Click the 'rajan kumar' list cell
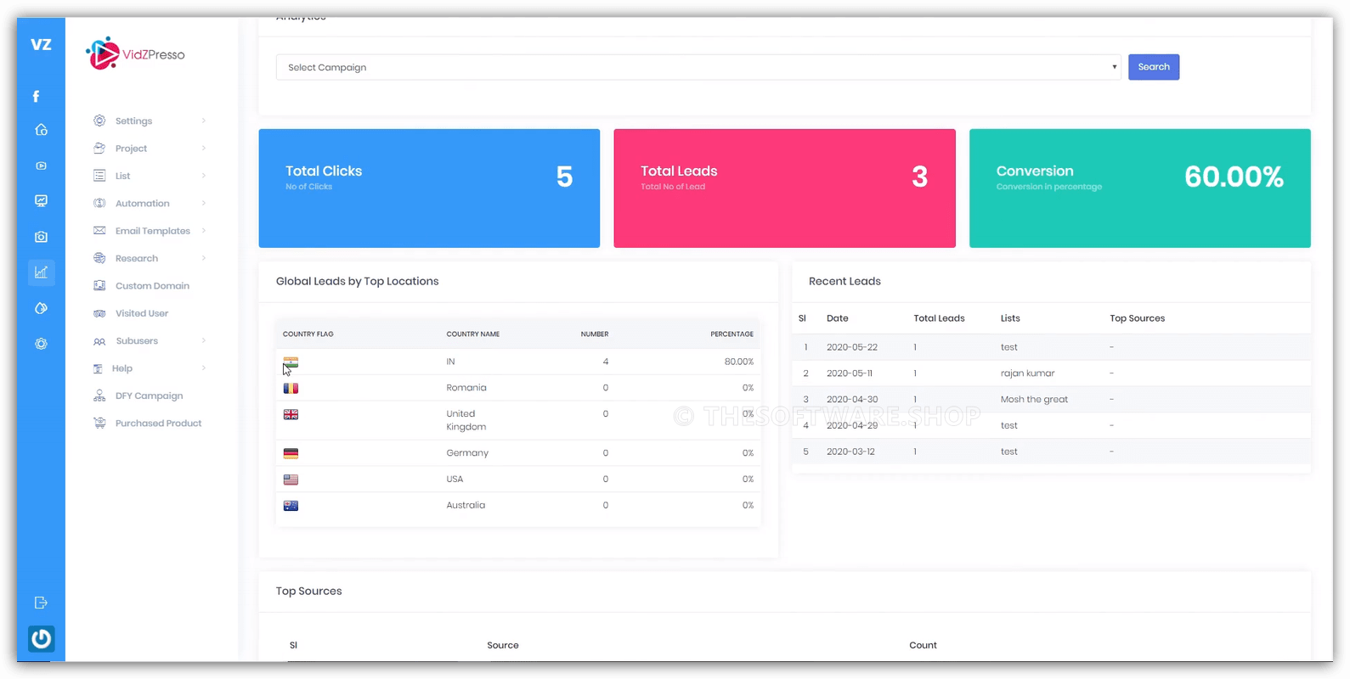 pos(1027,373)
